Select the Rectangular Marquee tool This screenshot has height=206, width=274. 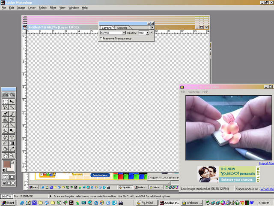coord(5,102)
